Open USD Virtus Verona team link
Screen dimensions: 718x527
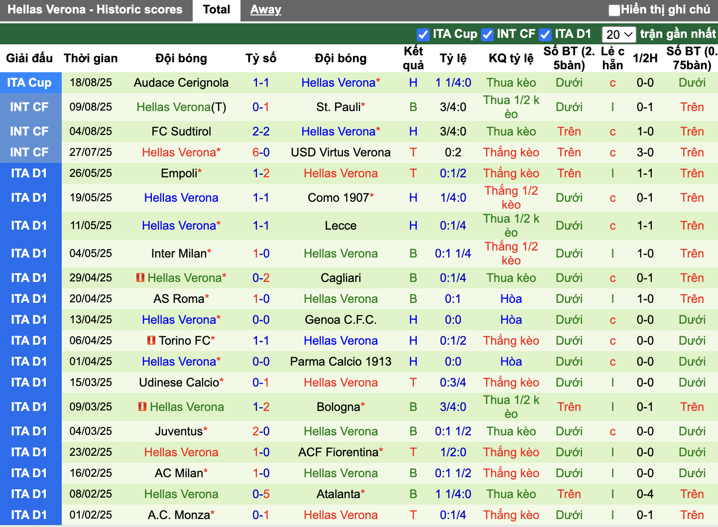point(341,152)
